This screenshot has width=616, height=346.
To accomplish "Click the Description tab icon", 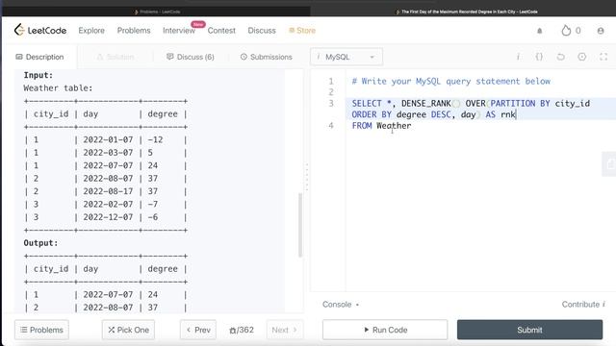I will (x=19, y=57).
